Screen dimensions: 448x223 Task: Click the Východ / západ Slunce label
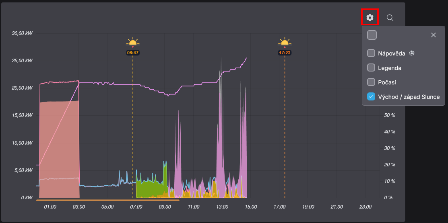tap(409, 97)
